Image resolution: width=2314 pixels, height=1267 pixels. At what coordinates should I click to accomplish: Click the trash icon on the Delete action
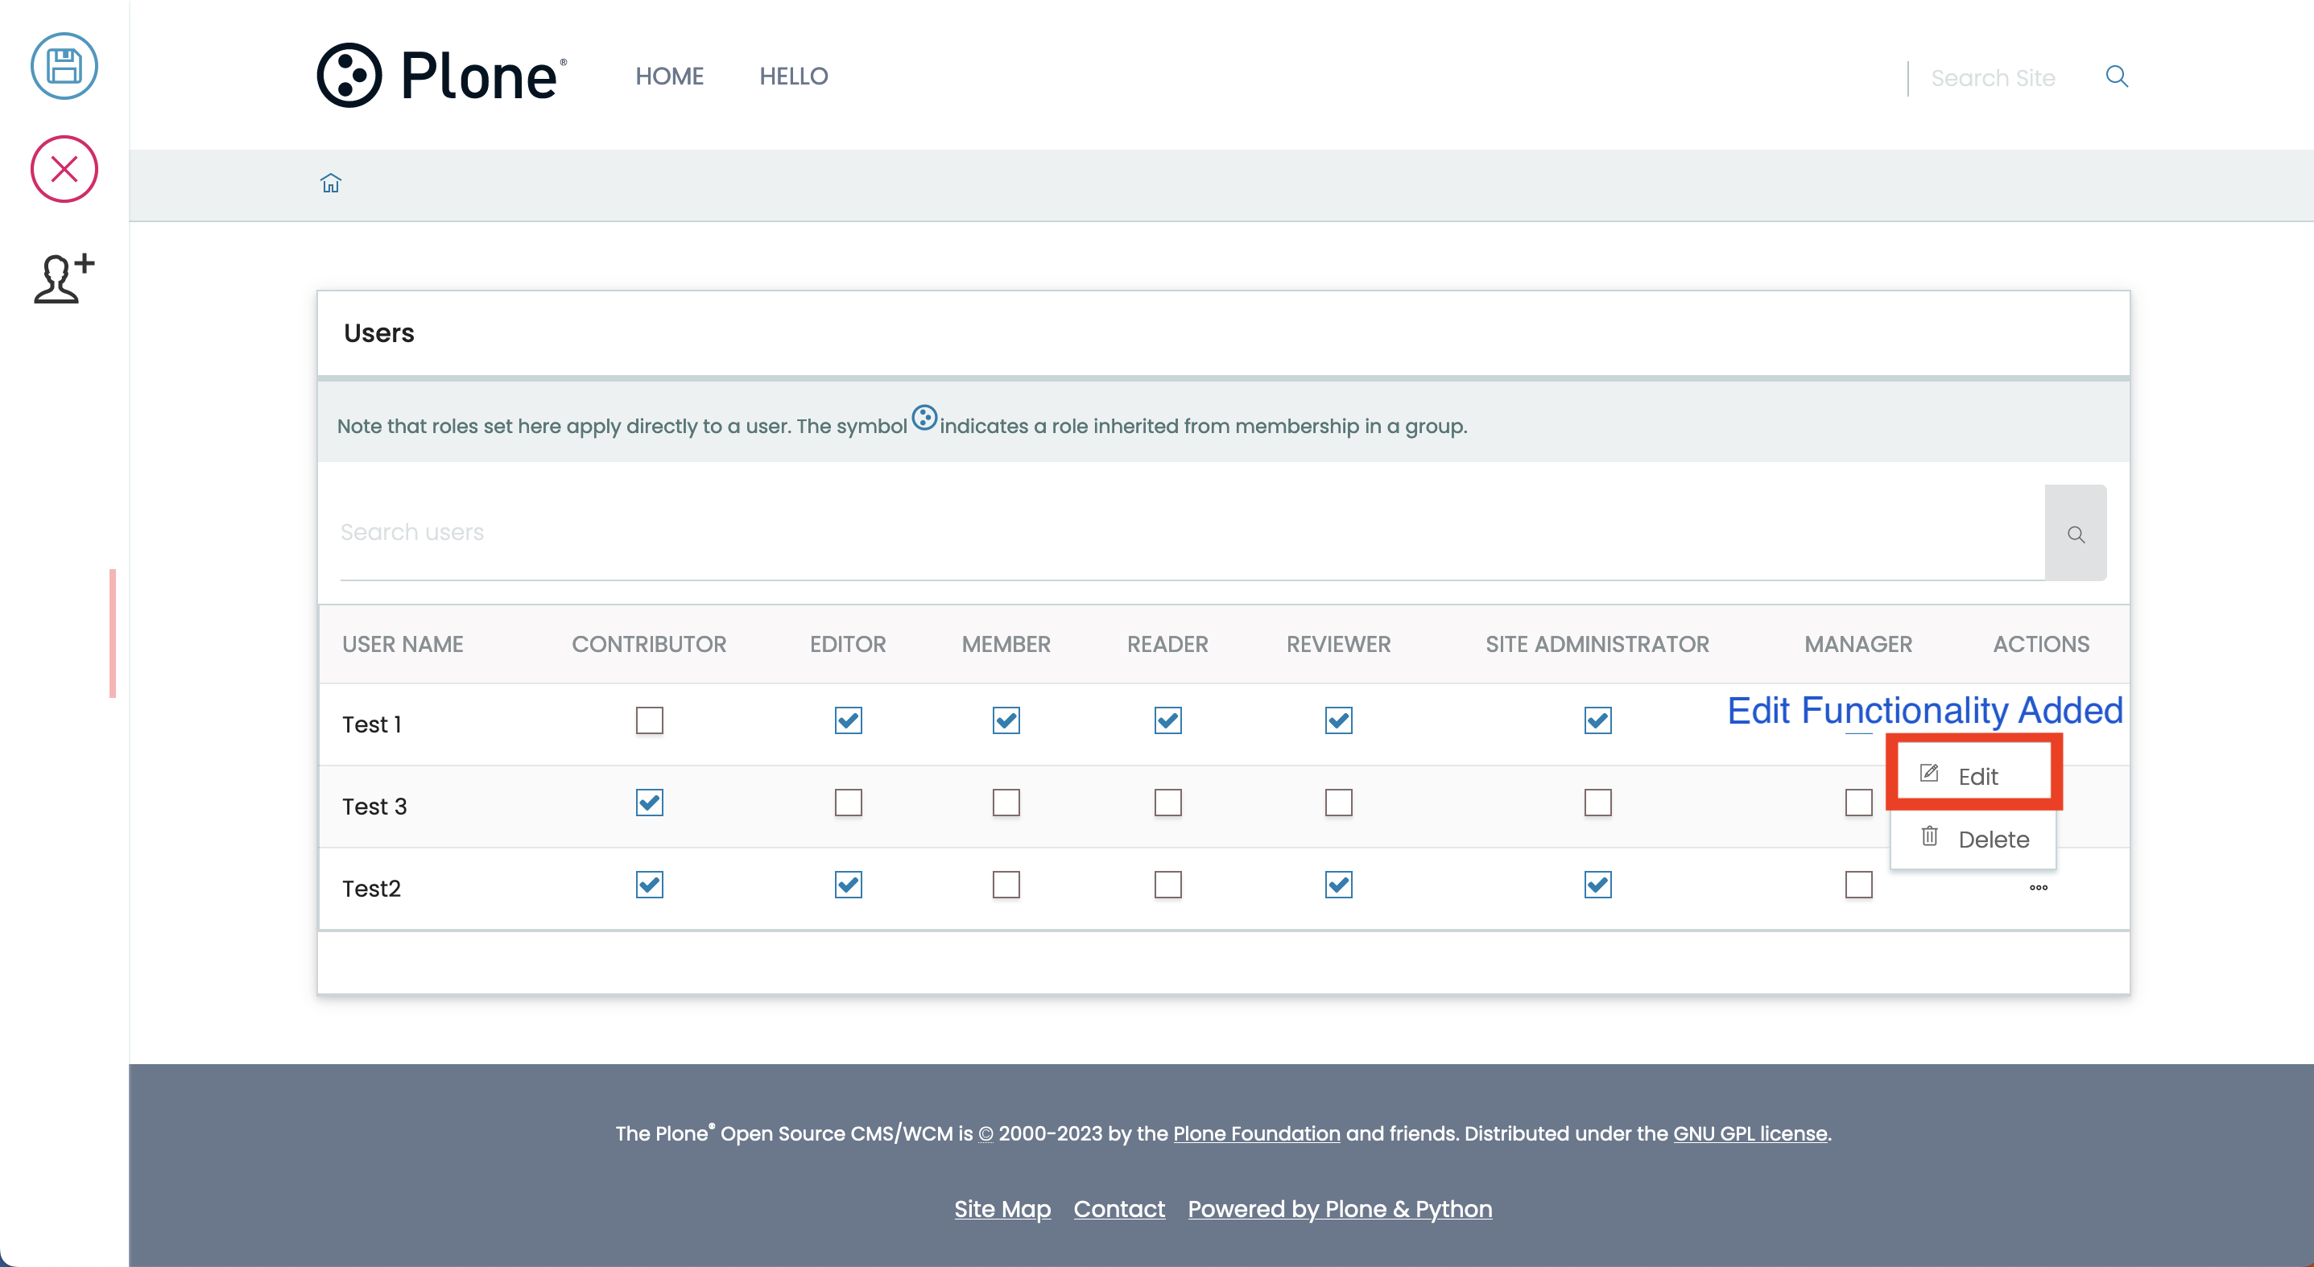tap(1929, 836)
